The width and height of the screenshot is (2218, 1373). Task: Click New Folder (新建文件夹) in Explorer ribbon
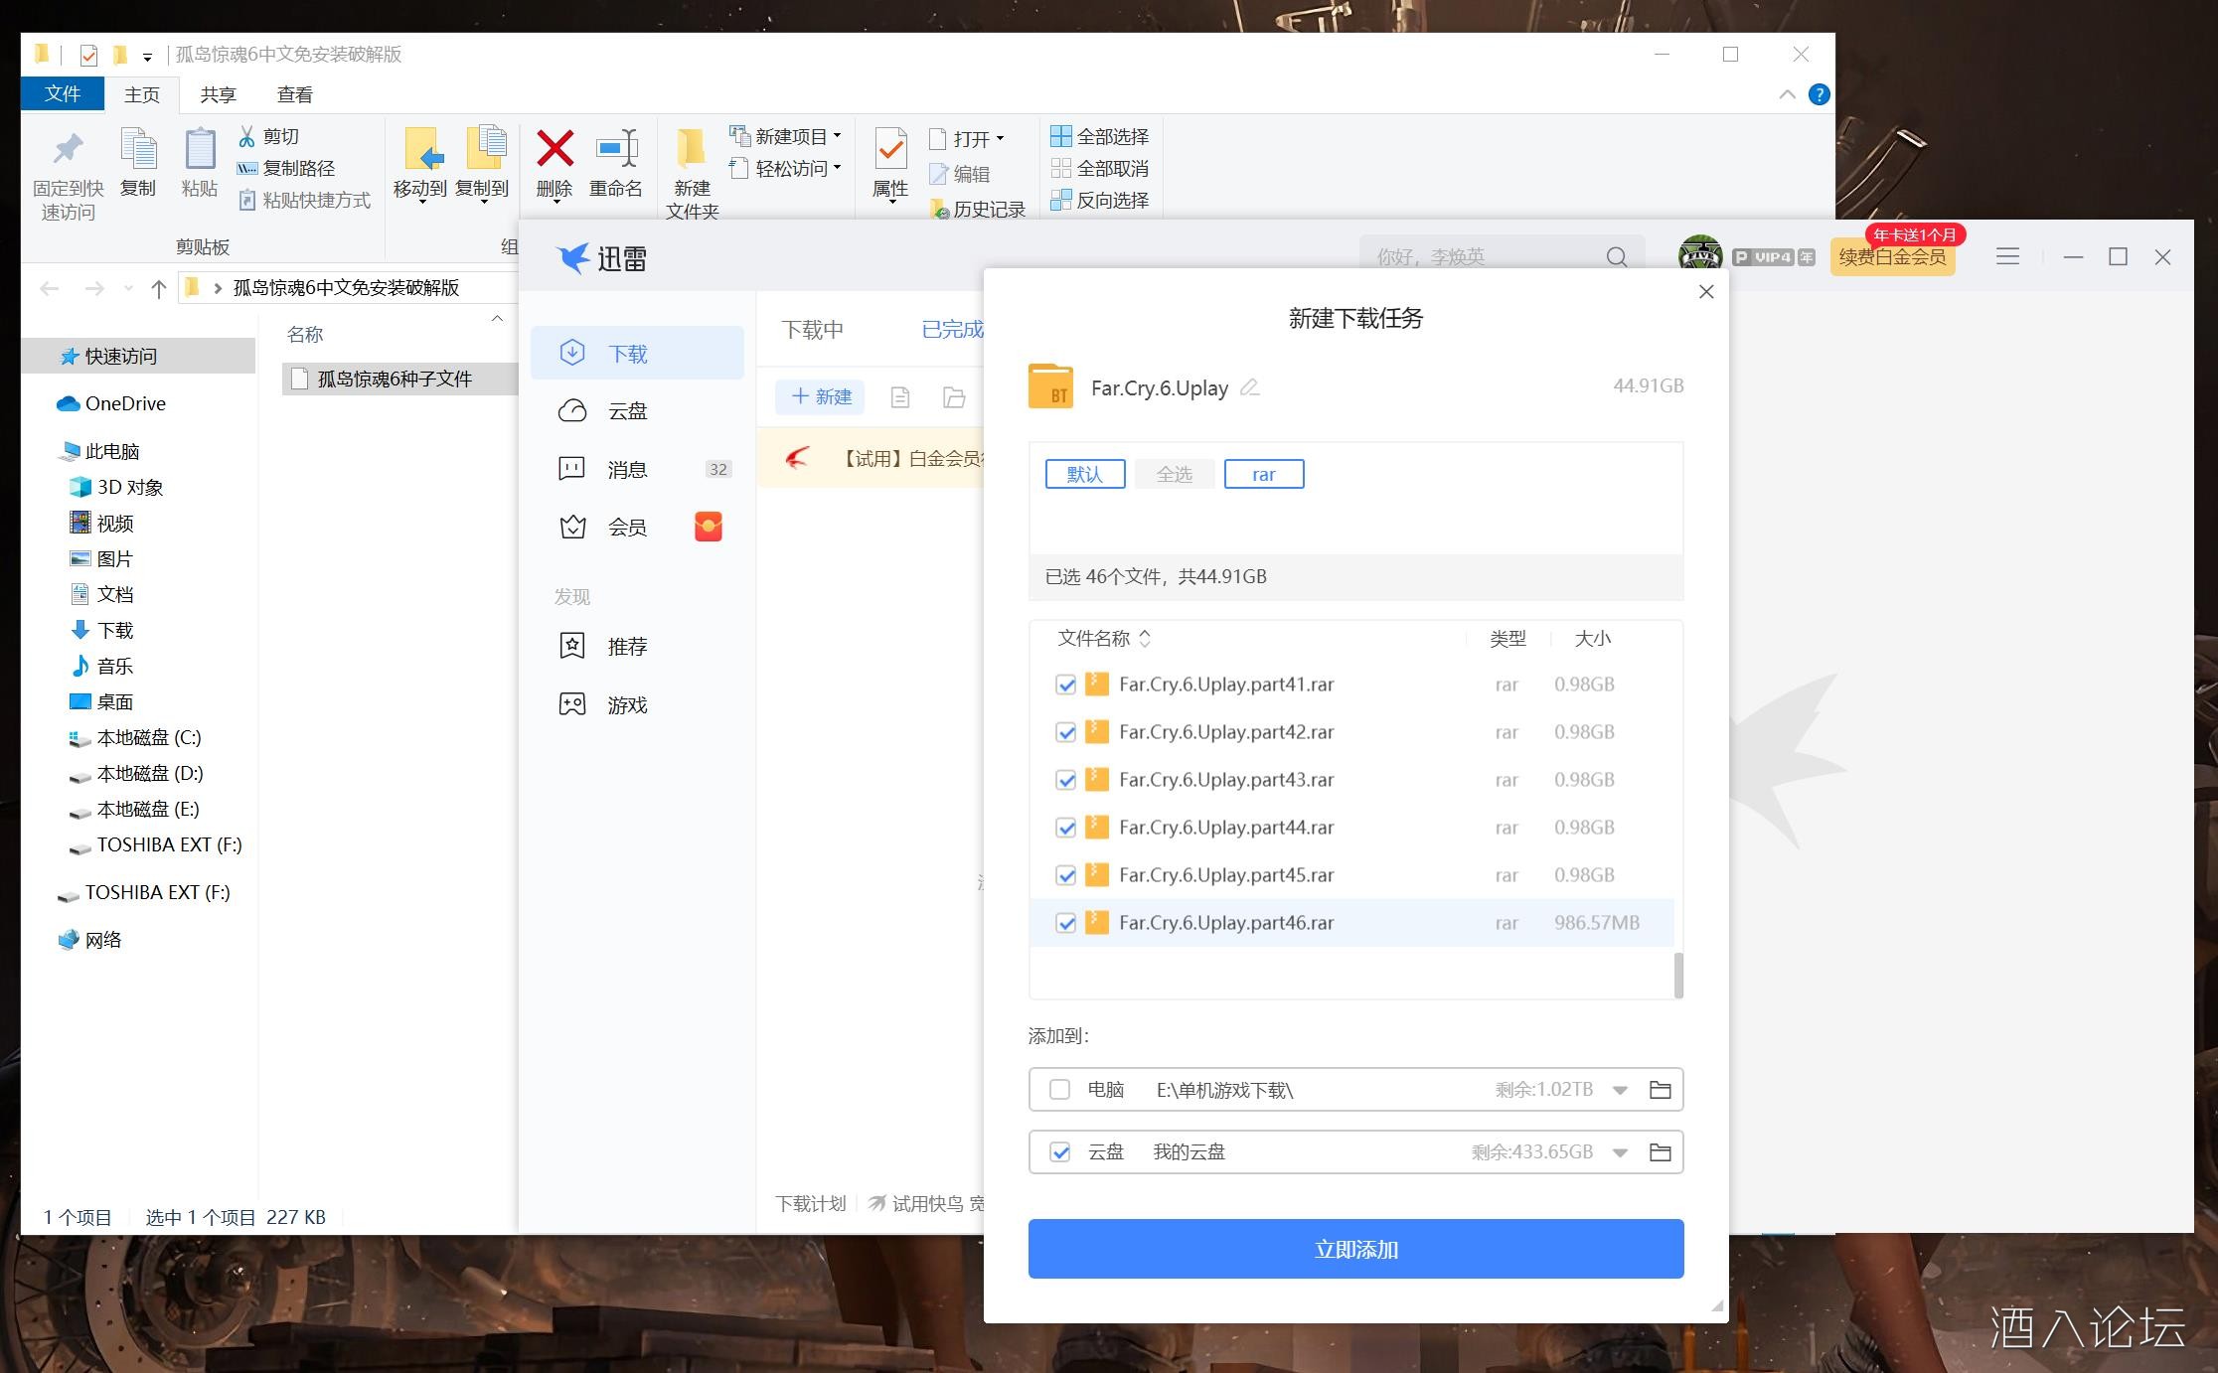point(692,173)
